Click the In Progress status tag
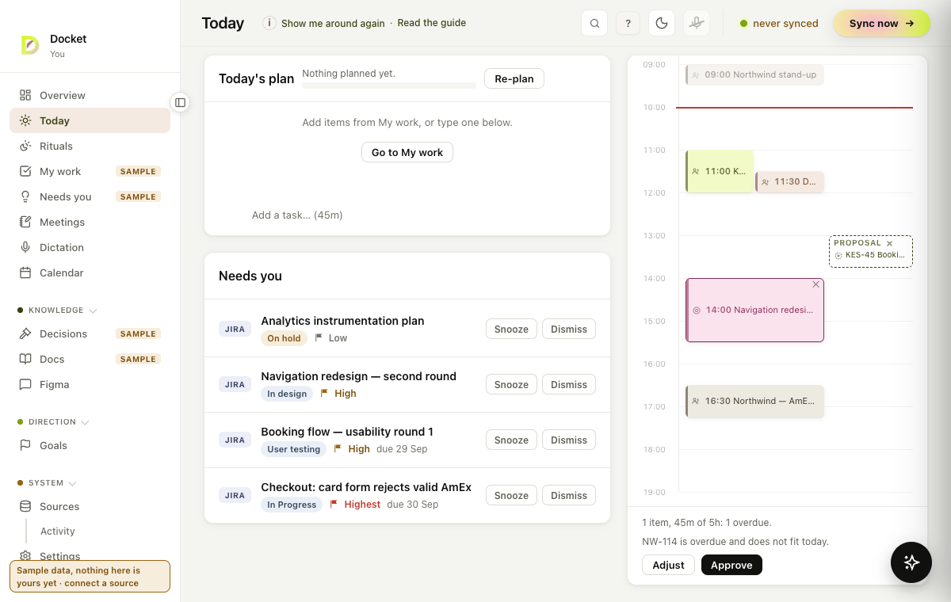Screen dimensions: 951x602 (292, 505)
